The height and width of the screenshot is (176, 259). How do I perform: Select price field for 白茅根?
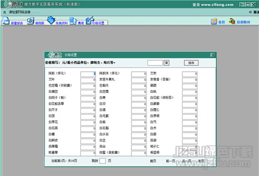[x=190, y=117]
